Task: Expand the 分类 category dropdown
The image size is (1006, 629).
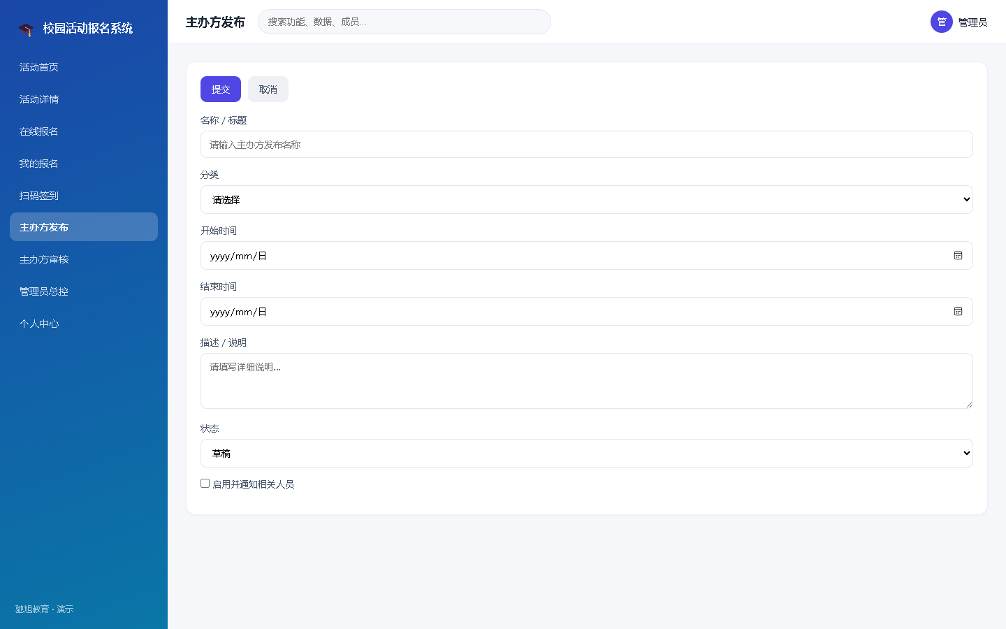Action: pos(587,200)
